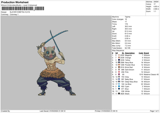Click the Colors value '17' at top
Screen dimensions: 160x113
tap(154, 4)
